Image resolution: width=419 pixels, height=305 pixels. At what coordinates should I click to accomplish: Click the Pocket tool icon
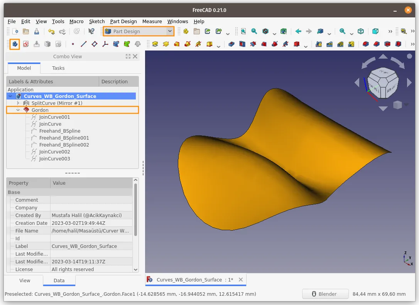point(231,44)
